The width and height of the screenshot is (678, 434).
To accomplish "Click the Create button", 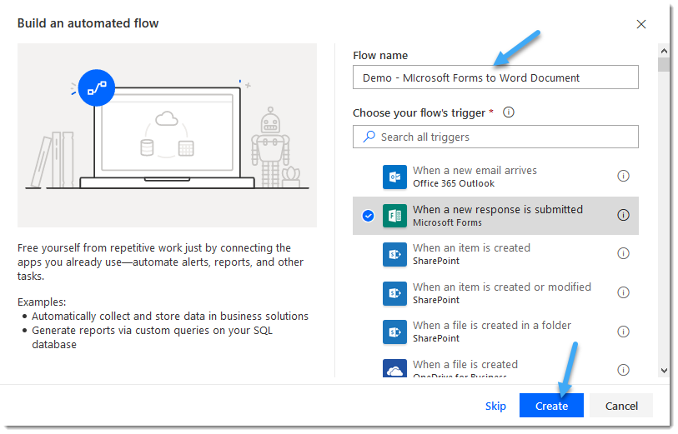I will (551, 406).
